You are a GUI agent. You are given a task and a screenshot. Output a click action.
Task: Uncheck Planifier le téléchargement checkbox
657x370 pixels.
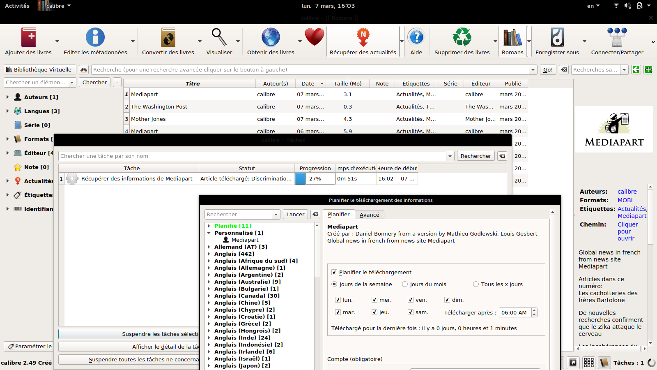click(x=334, y=273)
